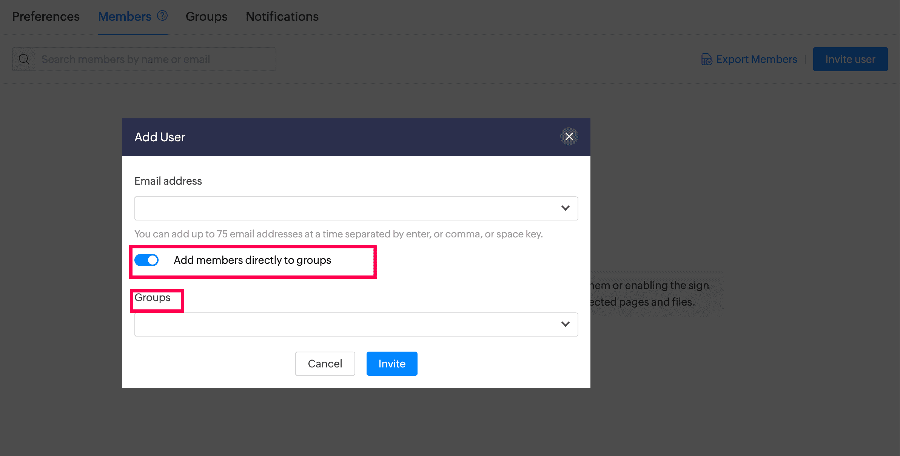Expand the Groups dropdown chevron
900x456 pixels.
tap(565, 324)
